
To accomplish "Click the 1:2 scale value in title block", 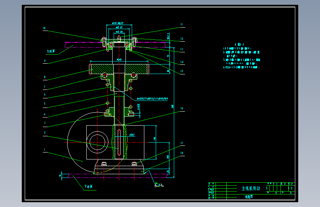I will tap(291, 188).
